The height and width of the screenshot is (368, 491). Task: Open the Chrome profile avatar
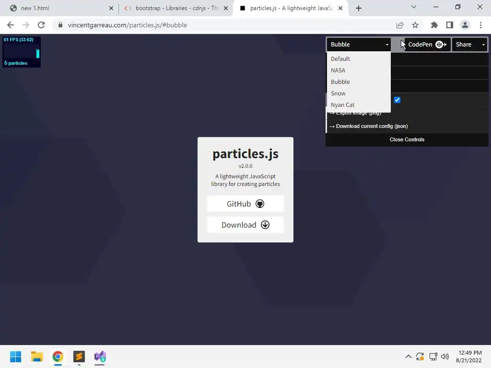(x=465, y=25)
